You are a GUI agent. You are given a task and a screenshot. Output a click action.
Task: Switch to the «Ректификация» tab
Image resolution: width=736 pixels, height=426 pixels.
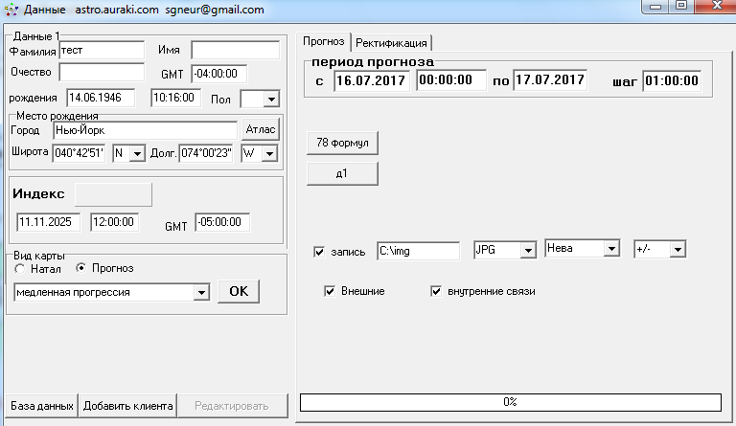393,42
